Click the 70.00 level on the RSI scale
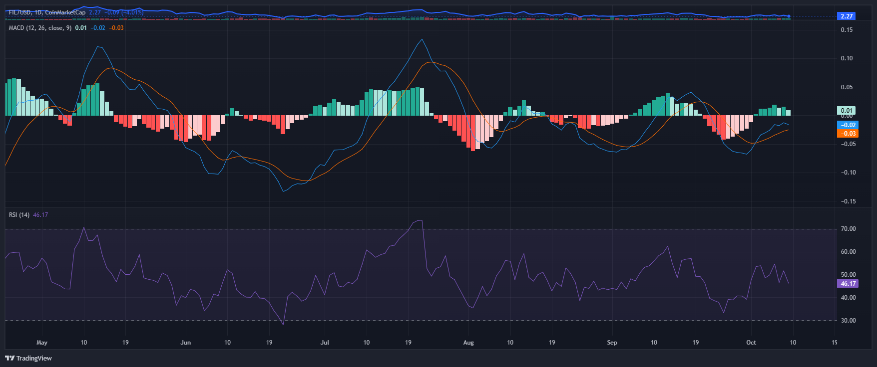The height and width of the screenshot is (367, 877). pyautogui.click(x=848, y=229)
